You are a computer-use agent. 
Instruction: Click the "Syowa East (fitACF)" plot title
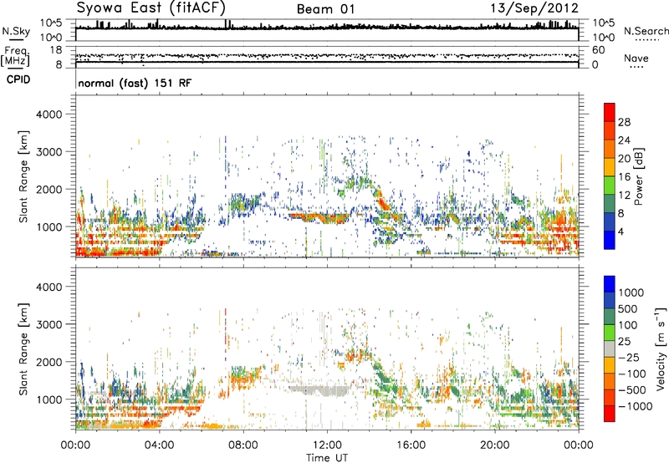pyautogui.click(x=151, y=8)
